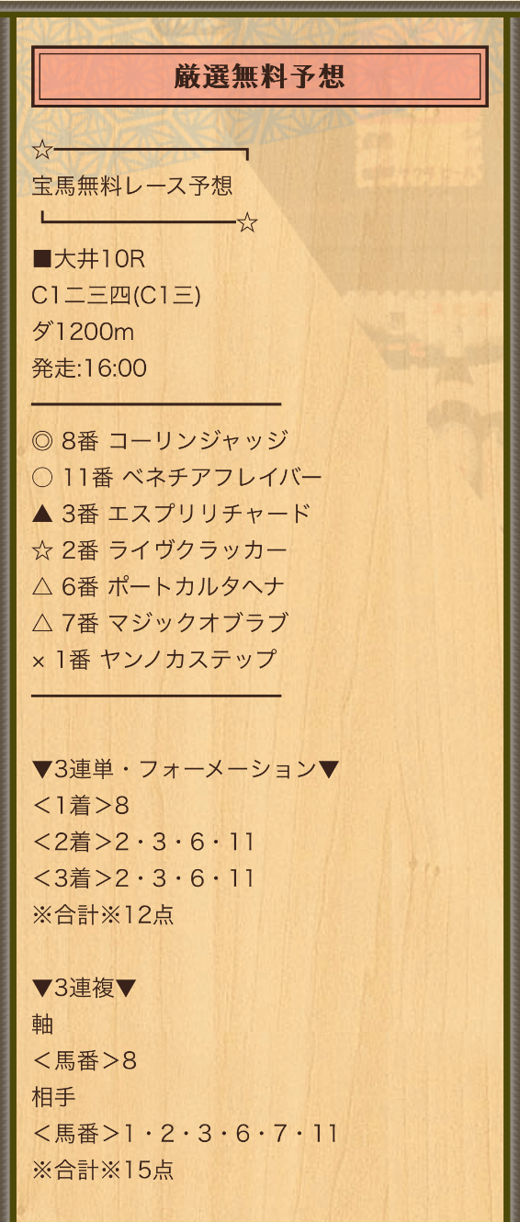
Task: Click the star ending the title underline
Action: 247,223
